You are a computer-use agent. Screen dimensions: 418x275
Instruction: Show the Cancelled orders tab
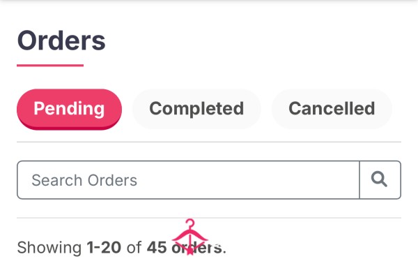332,109
